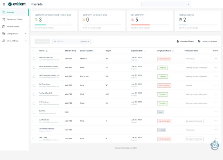Check the box for Twin Cities
The image size is (223, 160).
tap(34, 138)
